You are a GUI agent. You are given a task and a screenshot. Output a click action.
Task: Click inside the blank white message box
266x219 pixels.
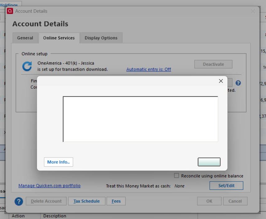pos(140,119)
